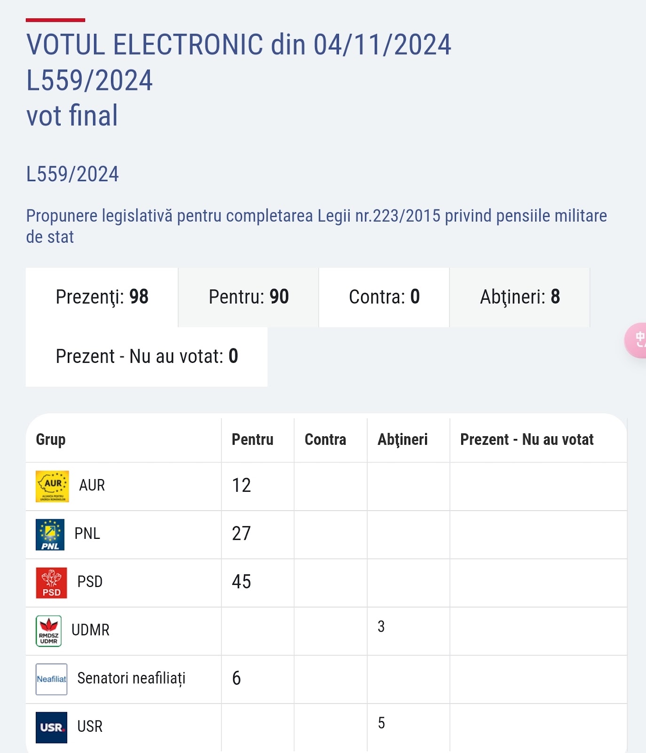The height and width of the screenshot is (753, 646).
Task: Open the L559/2024 bill link
Action: click(72, 175)
